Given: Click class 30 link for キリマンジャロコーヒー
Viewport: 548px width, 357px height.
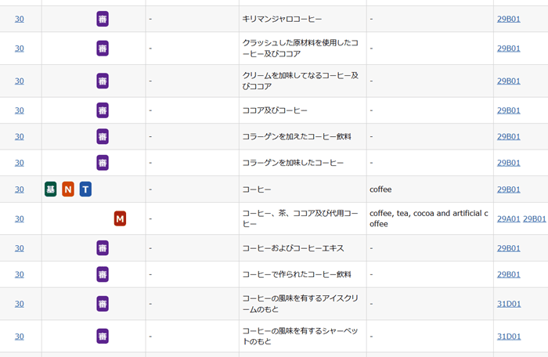Looking at the screenshot, I should click(20, 19).
